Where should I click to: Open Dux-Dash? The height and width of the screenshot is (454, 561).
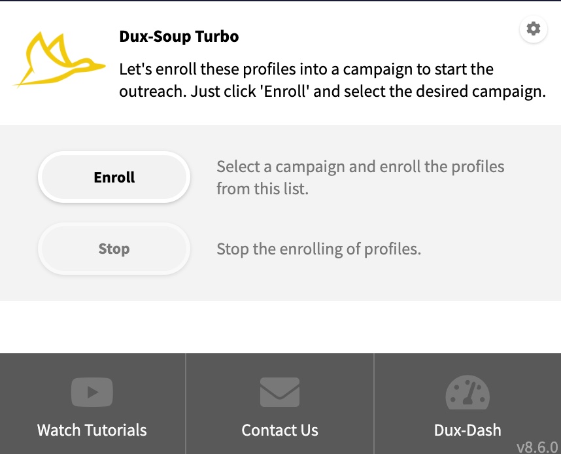467,430
